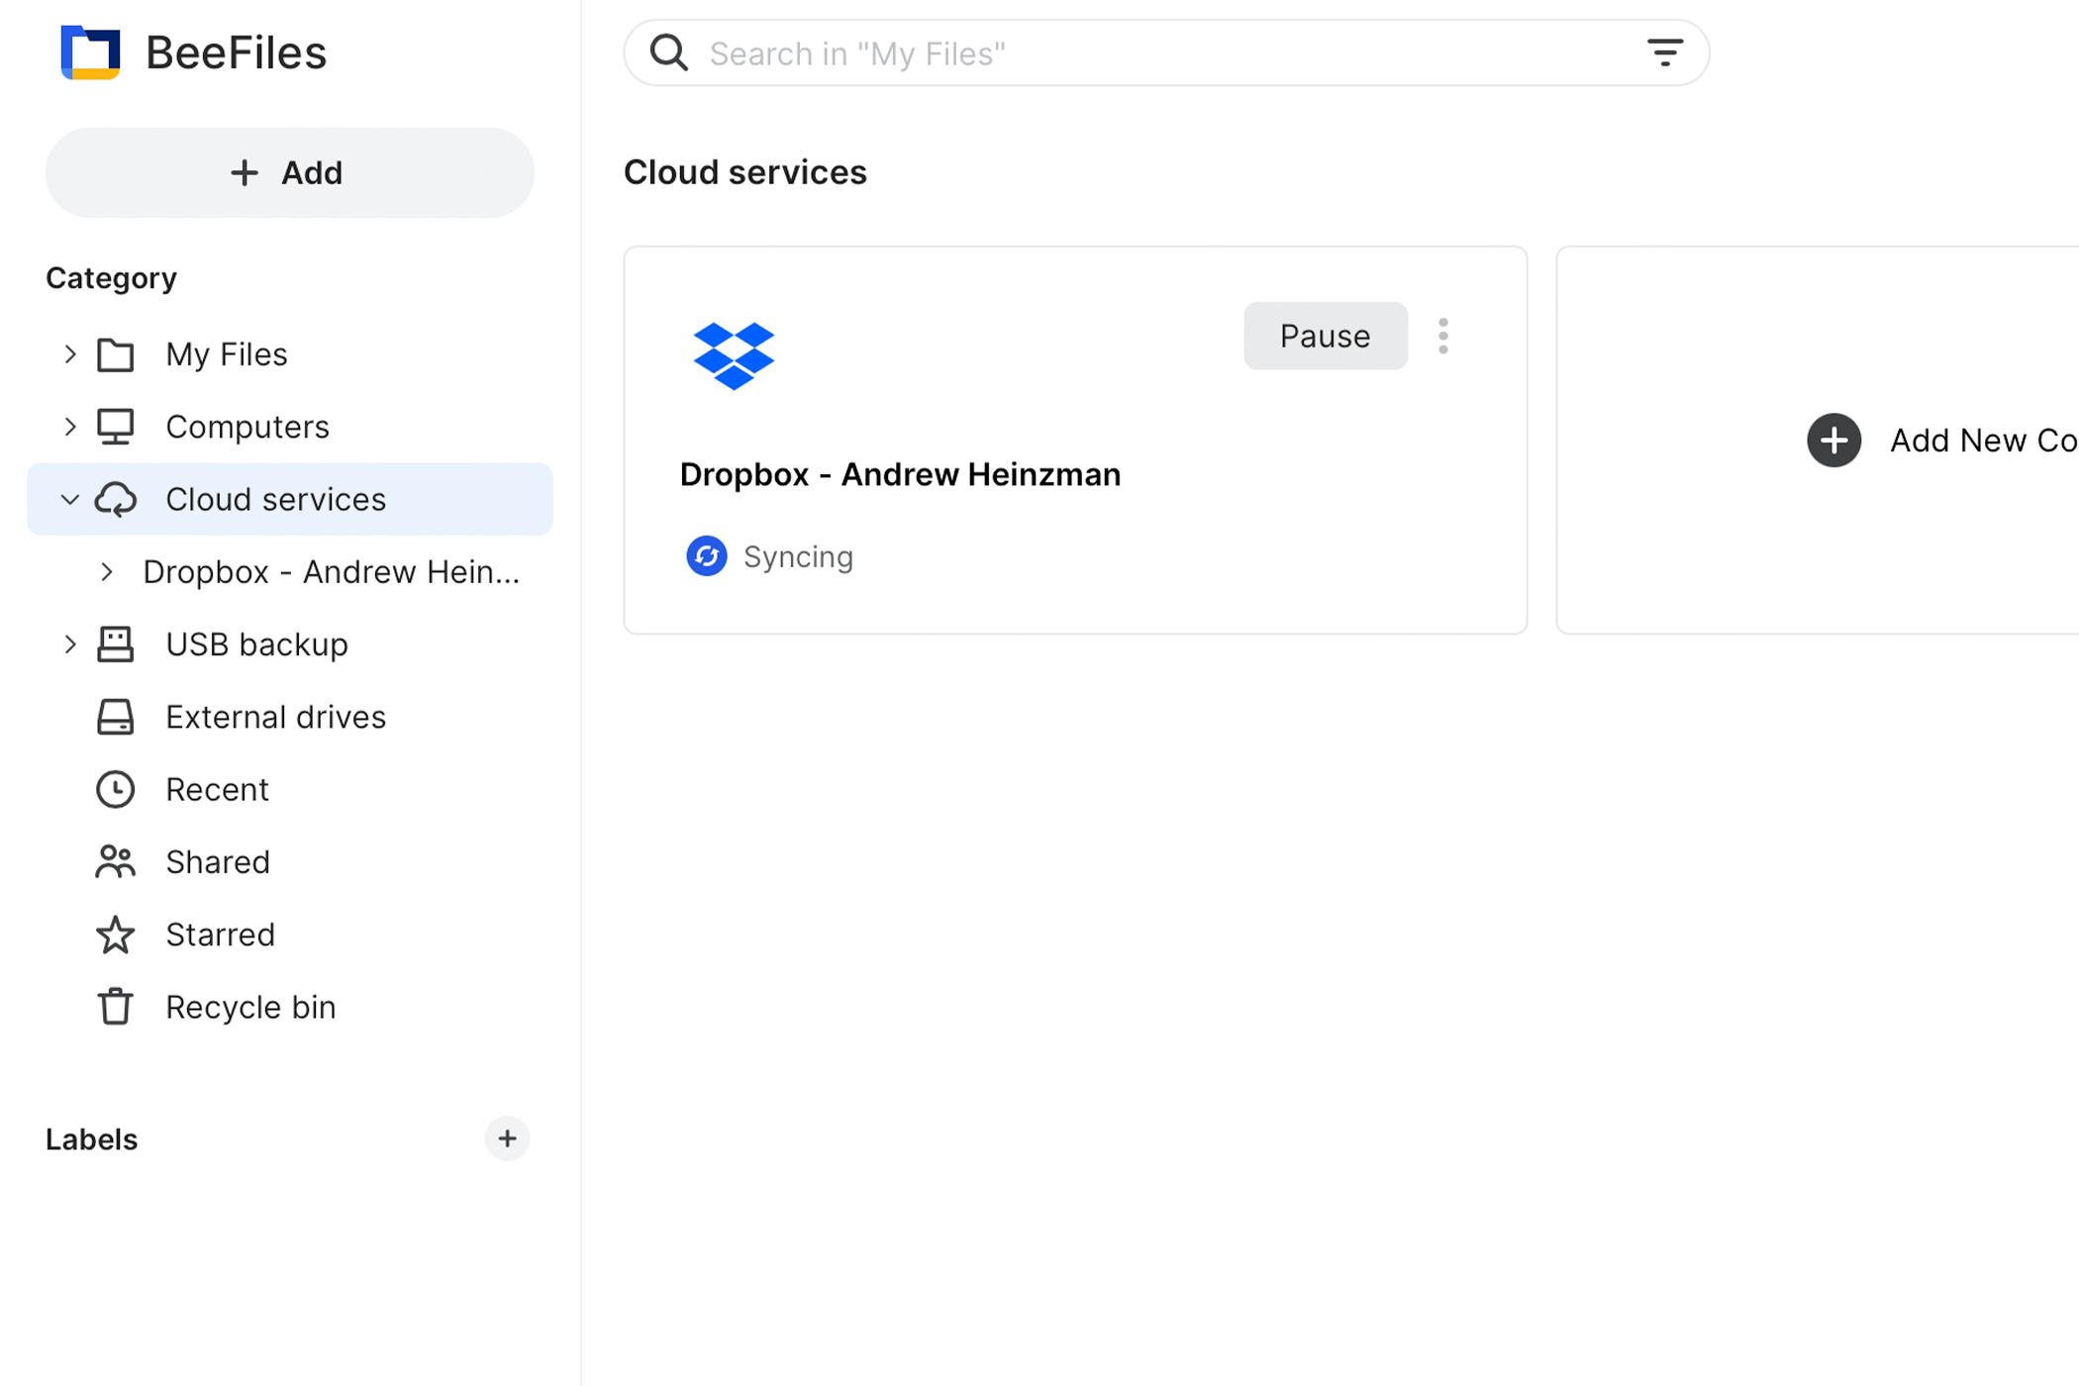Viewport: 2079px width, 1386px height.
Task: Add a new label with plus icon
Action: (507, 1138)
